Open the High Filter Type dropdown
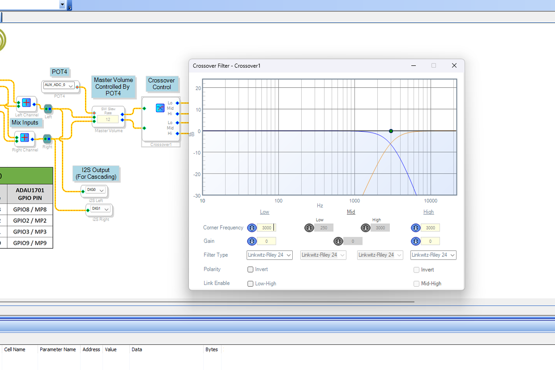 coord(433,255)
